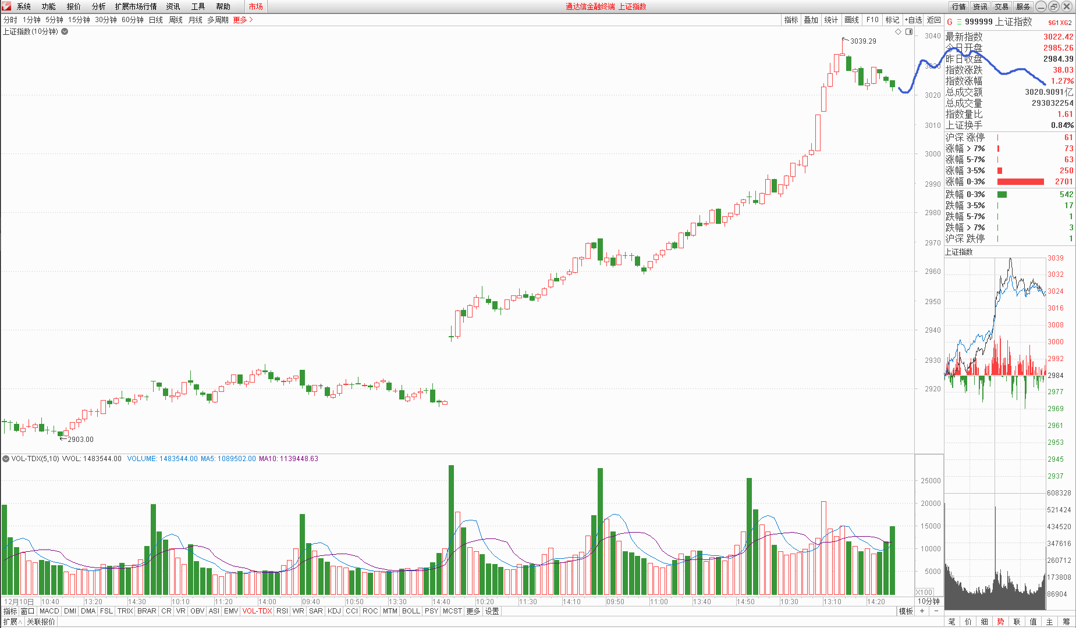Click the 画线 drawing button
1076x628 pixels.
point(851,20)
